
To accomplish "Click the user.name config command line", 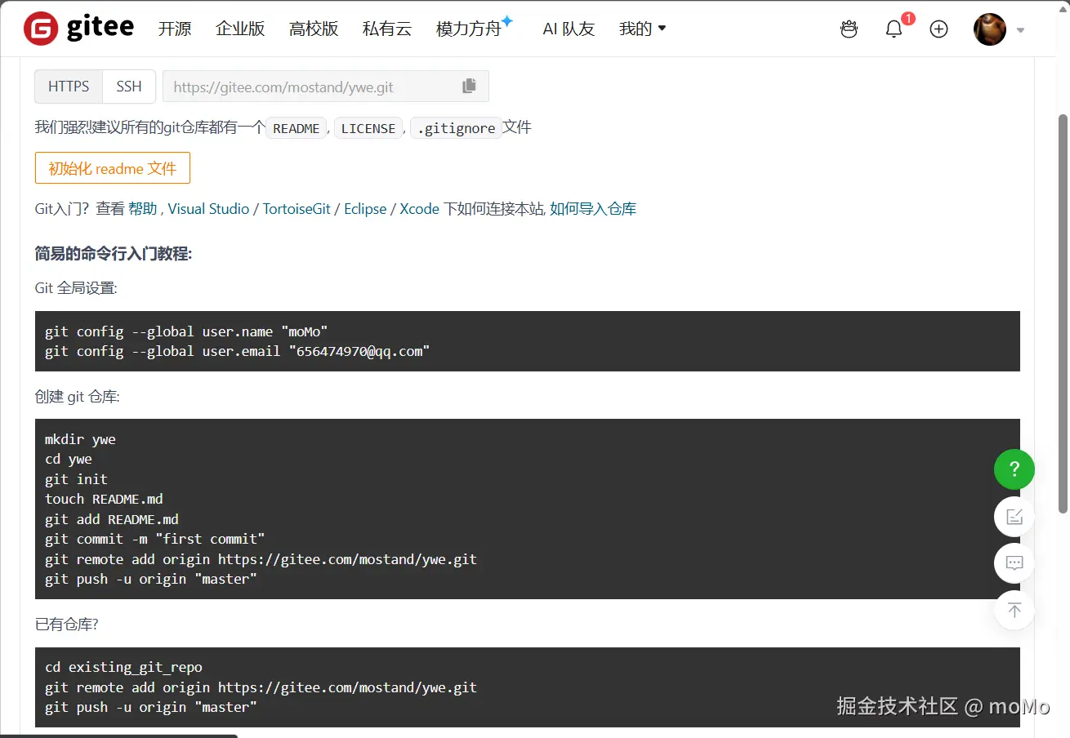I will tap(186, 331).
